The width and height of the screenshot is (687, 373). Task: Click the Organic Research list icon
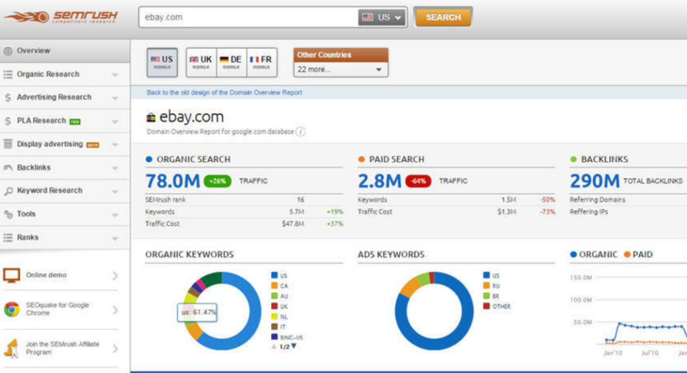point(8,74)
